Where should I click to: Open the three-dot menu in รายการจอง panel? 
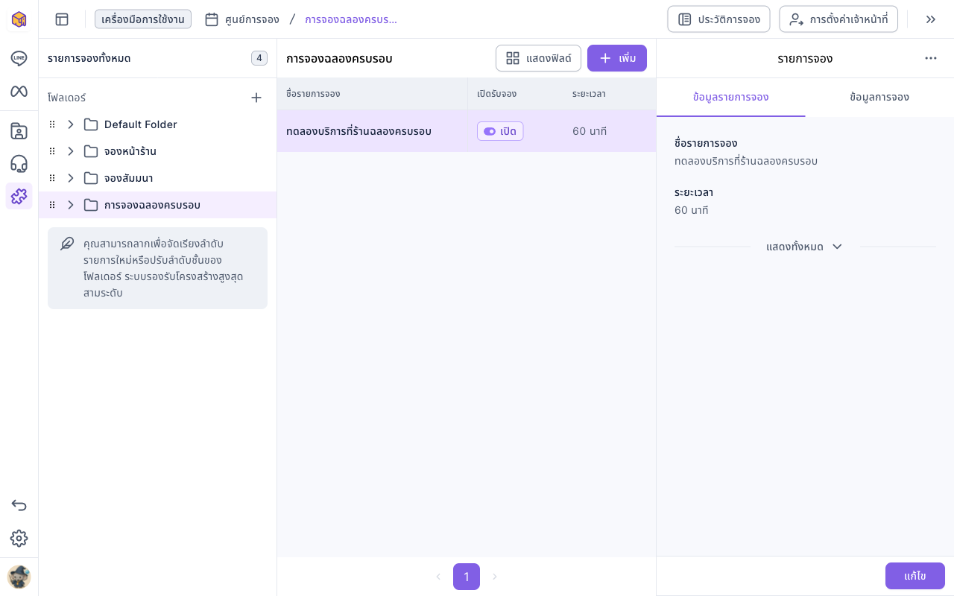pos(931,58)
